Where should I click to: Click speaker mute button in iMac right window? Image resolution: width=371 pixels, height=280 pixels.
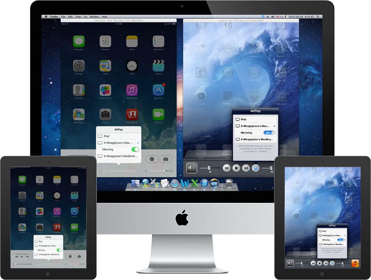[192, 168]
